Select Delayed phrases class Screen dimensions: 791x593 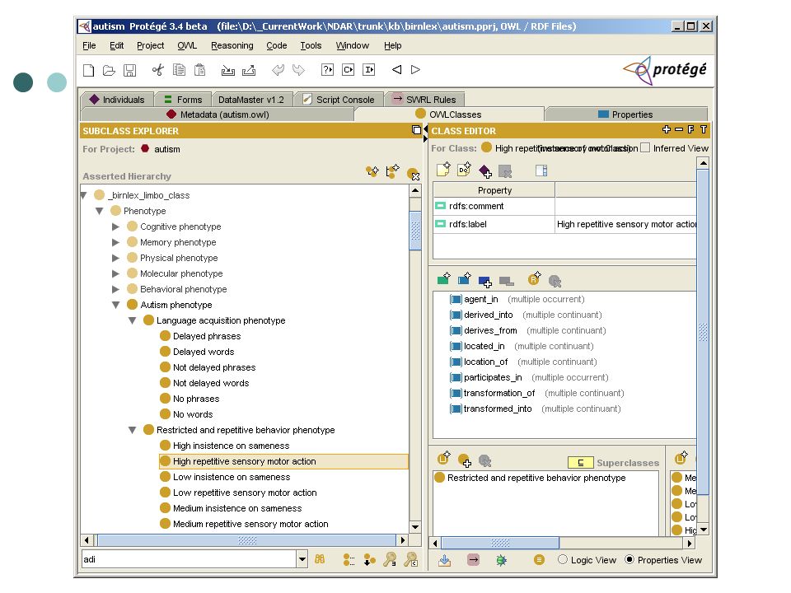click(207, 336)
